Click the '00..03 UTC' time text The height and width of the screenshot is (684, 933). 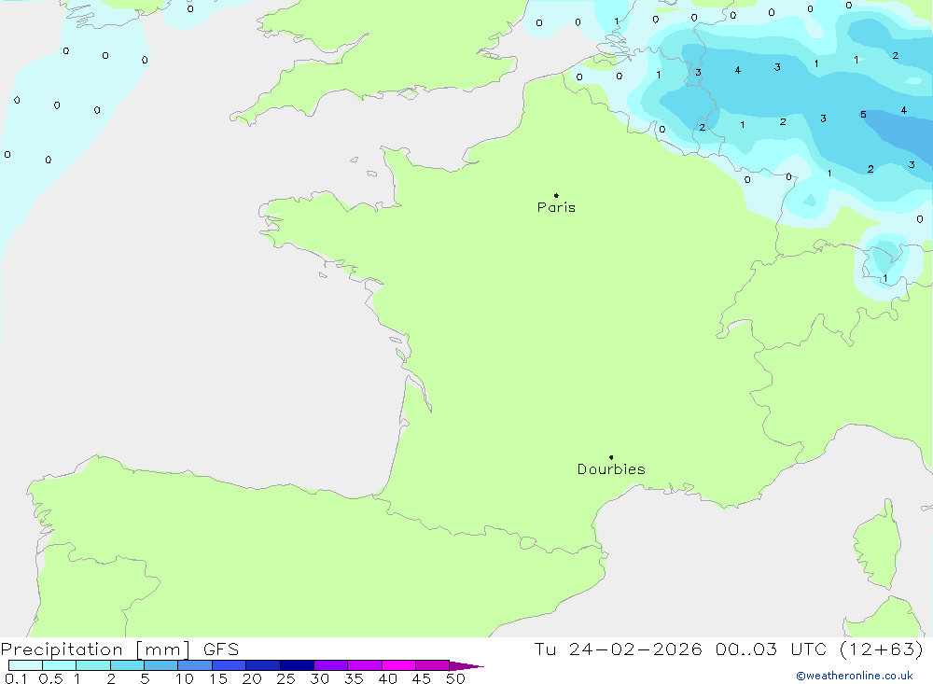[772, 649]
